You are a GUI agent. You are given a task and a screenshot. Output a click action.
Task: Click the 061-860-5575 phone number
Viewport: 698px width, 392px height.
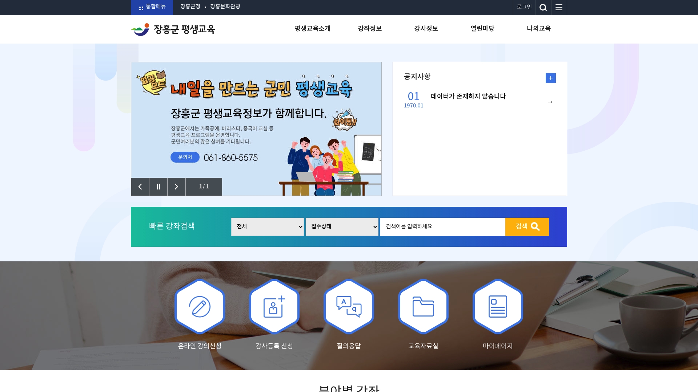231,158
